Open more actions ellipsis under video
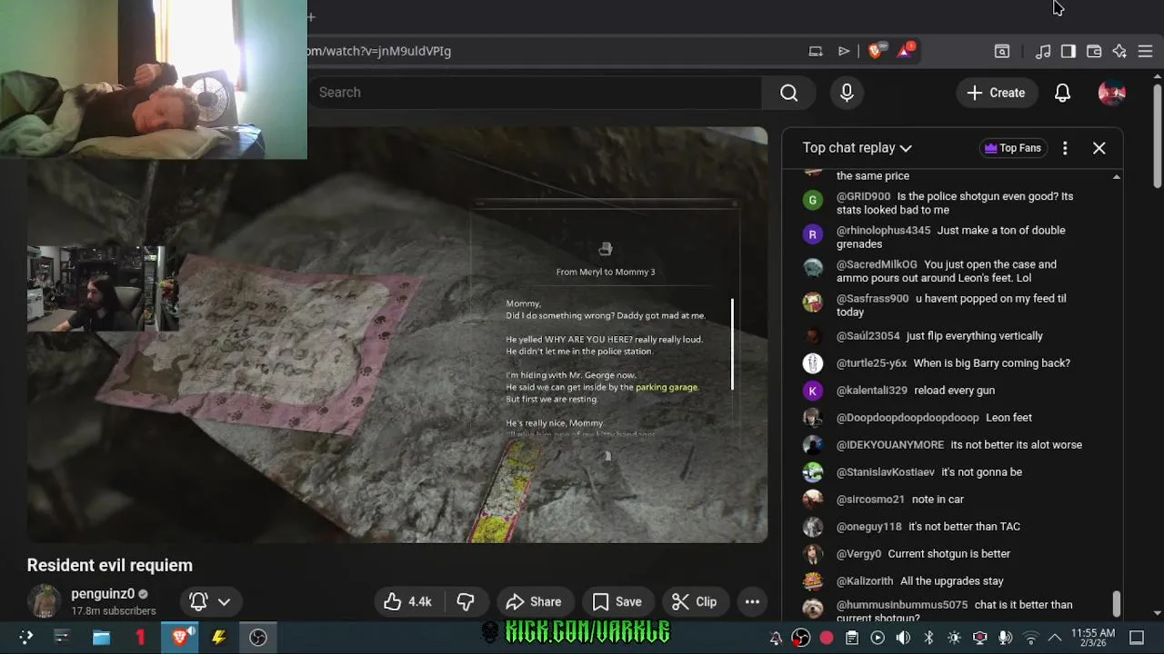 [x=752, y=601]
